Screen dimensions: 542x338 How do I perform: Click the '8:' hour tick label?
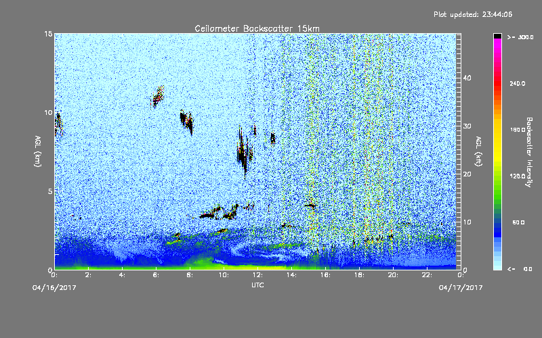(190, 275)
